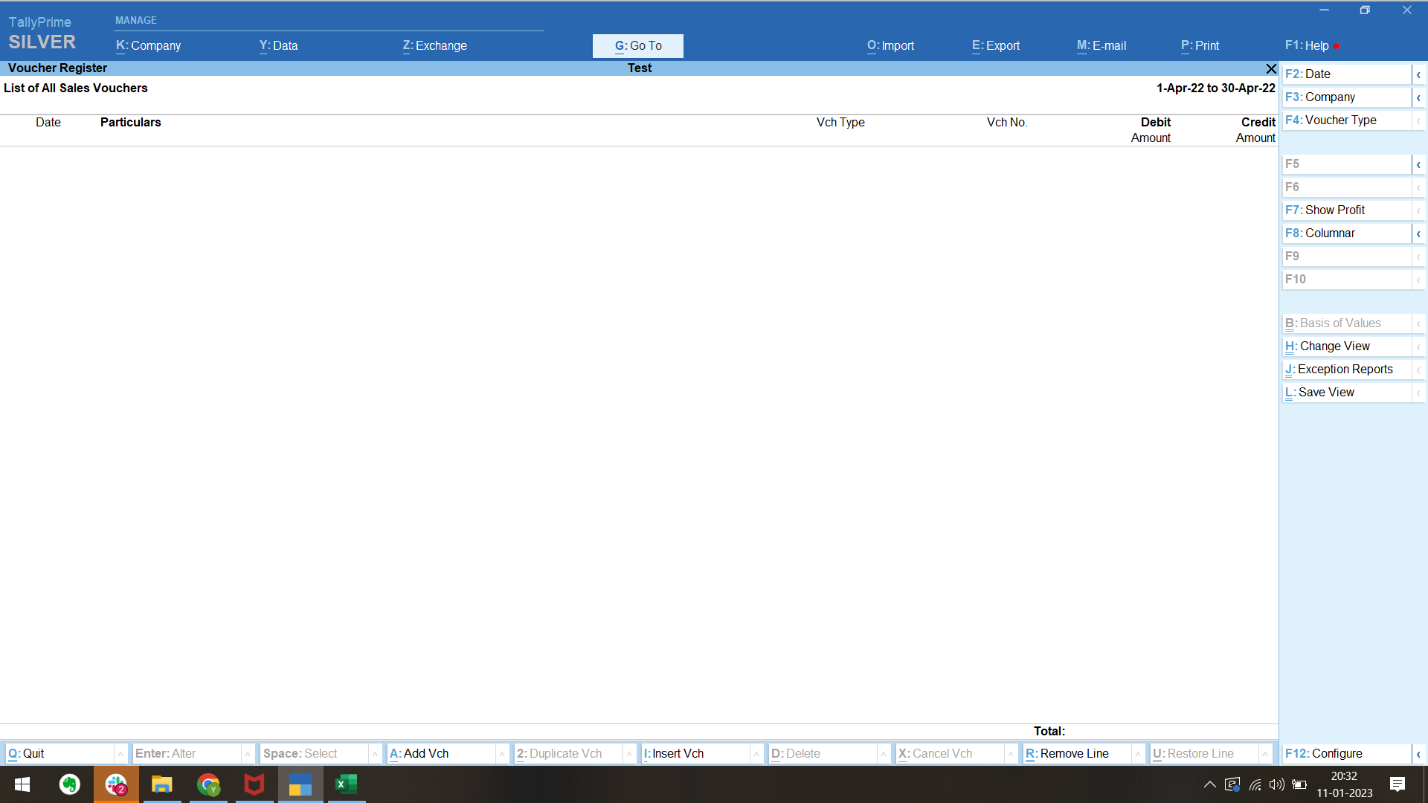The width and height of the screenshot is (1428, 803).
Task: Open Evernote from the taskbar
Action: [70, 784]
